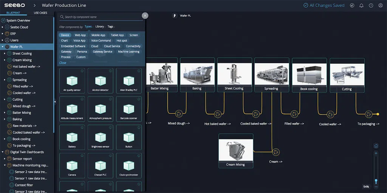Collapse the Wafer PL tree node
387x193 pixels.
3,47
